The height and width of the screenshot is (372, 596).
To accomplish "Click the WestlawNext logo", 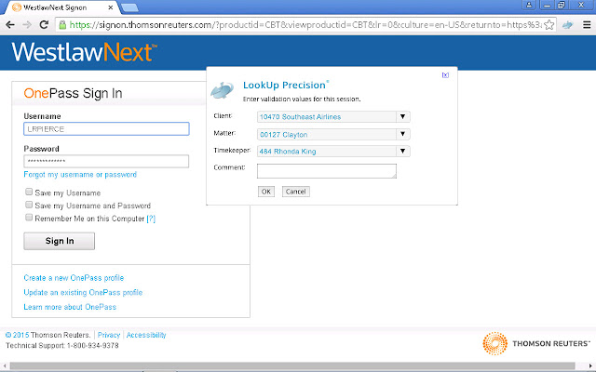I will (85, 52).
